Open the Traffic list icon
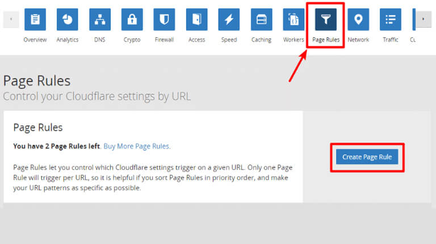Viewport: 436px width, 244px height. [x=391, y=19]
